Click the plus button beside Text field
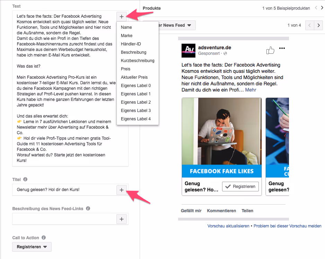The image size is (325, 259). tap(122, 17)
